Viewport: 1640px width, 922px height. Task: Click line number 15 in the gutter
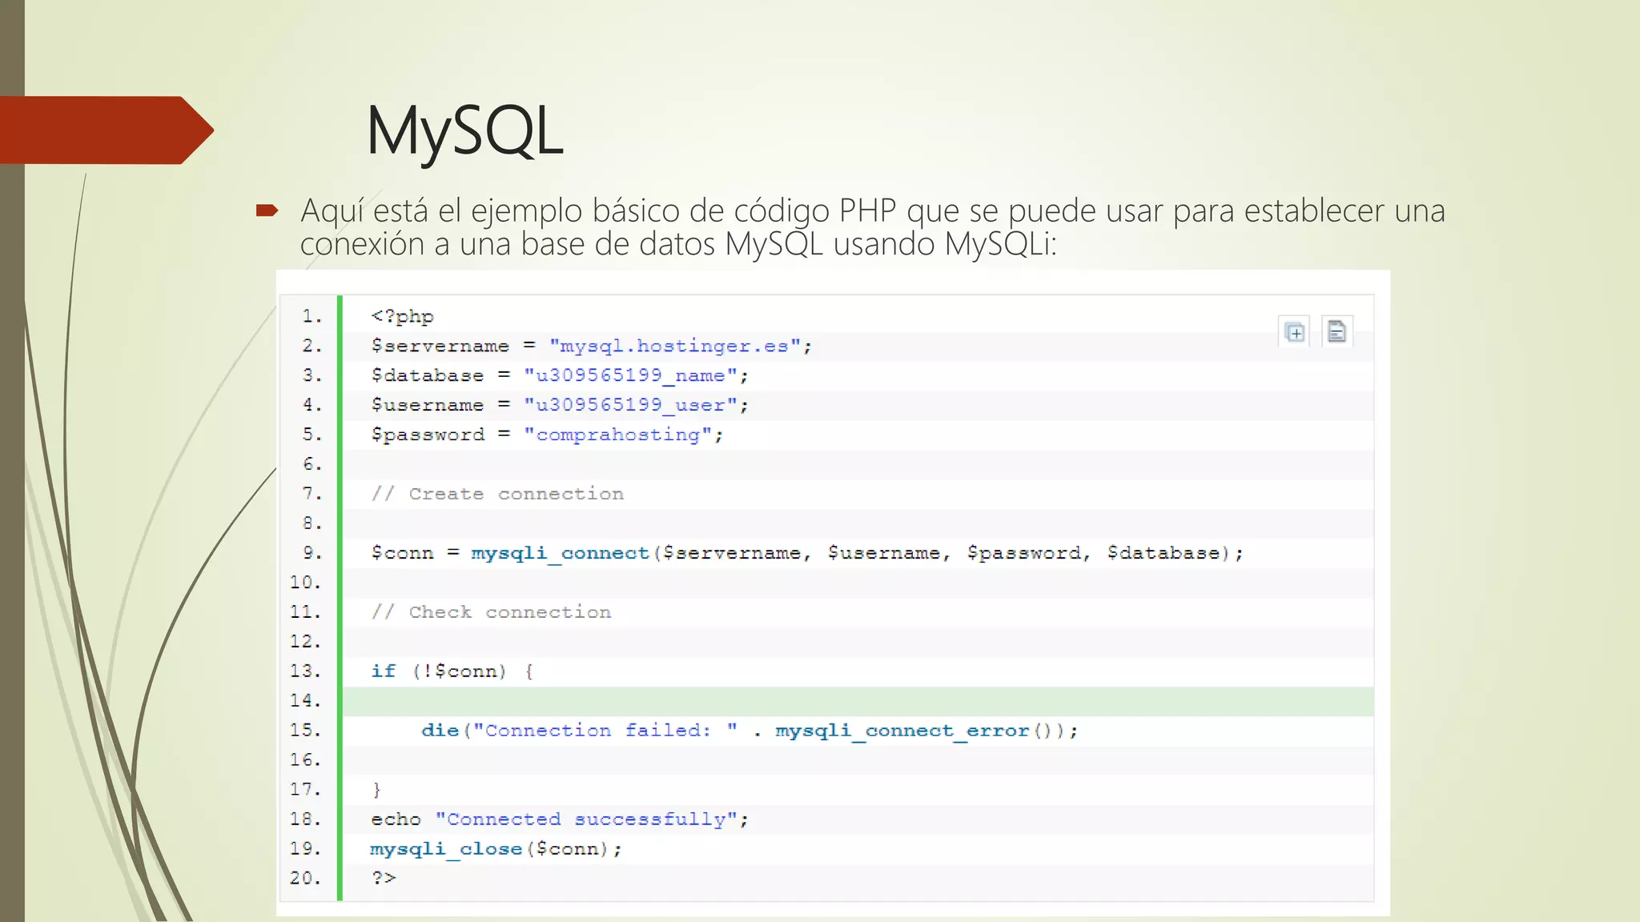click(306, 731)
